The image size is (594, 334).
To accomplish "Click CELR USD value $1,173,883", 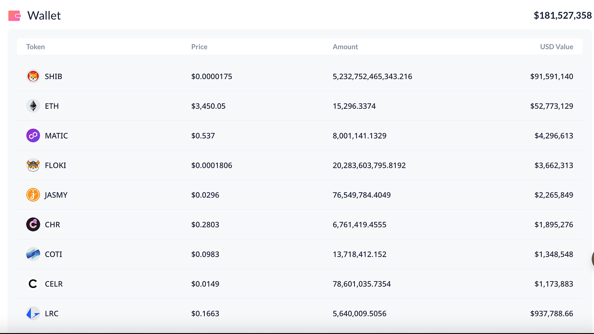I will tap(554, 284).
